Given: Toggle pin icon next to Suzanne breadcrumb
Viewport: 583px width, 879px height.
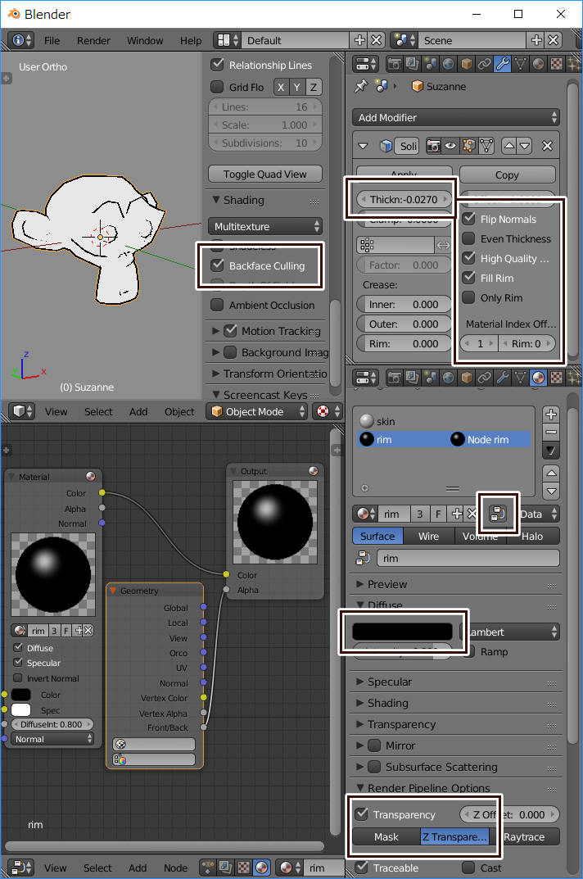Looking at the screenshot, I should (361, 86).
